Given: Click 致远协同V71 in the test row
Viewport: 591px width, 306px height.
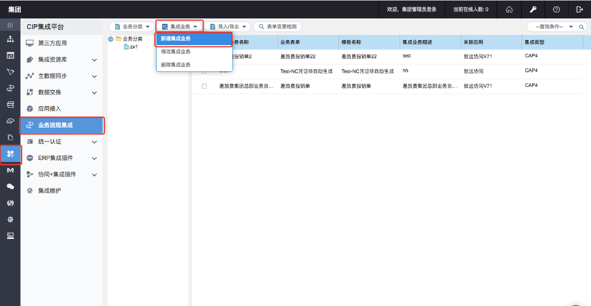Looking at the screenshot, I should click(478, 57).
